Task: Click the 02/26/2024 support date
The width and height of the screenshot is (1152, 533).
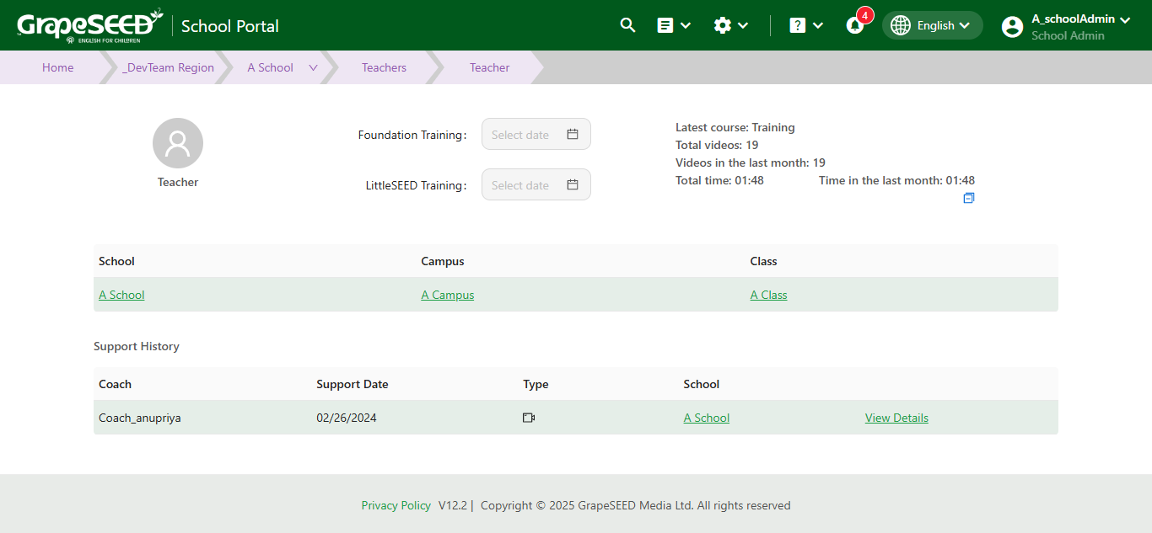Action: tap(347, 418)
